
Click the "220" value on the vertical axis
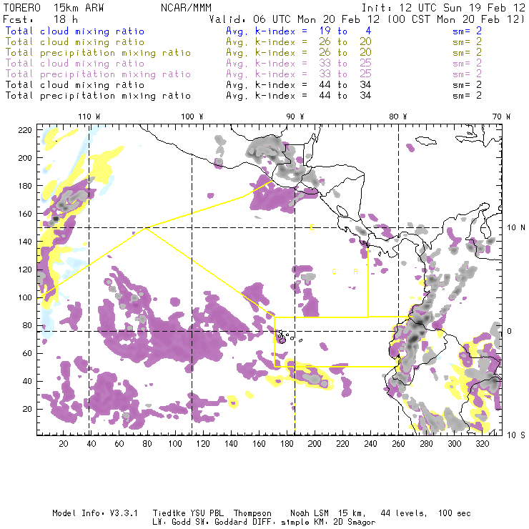point(25,130)
